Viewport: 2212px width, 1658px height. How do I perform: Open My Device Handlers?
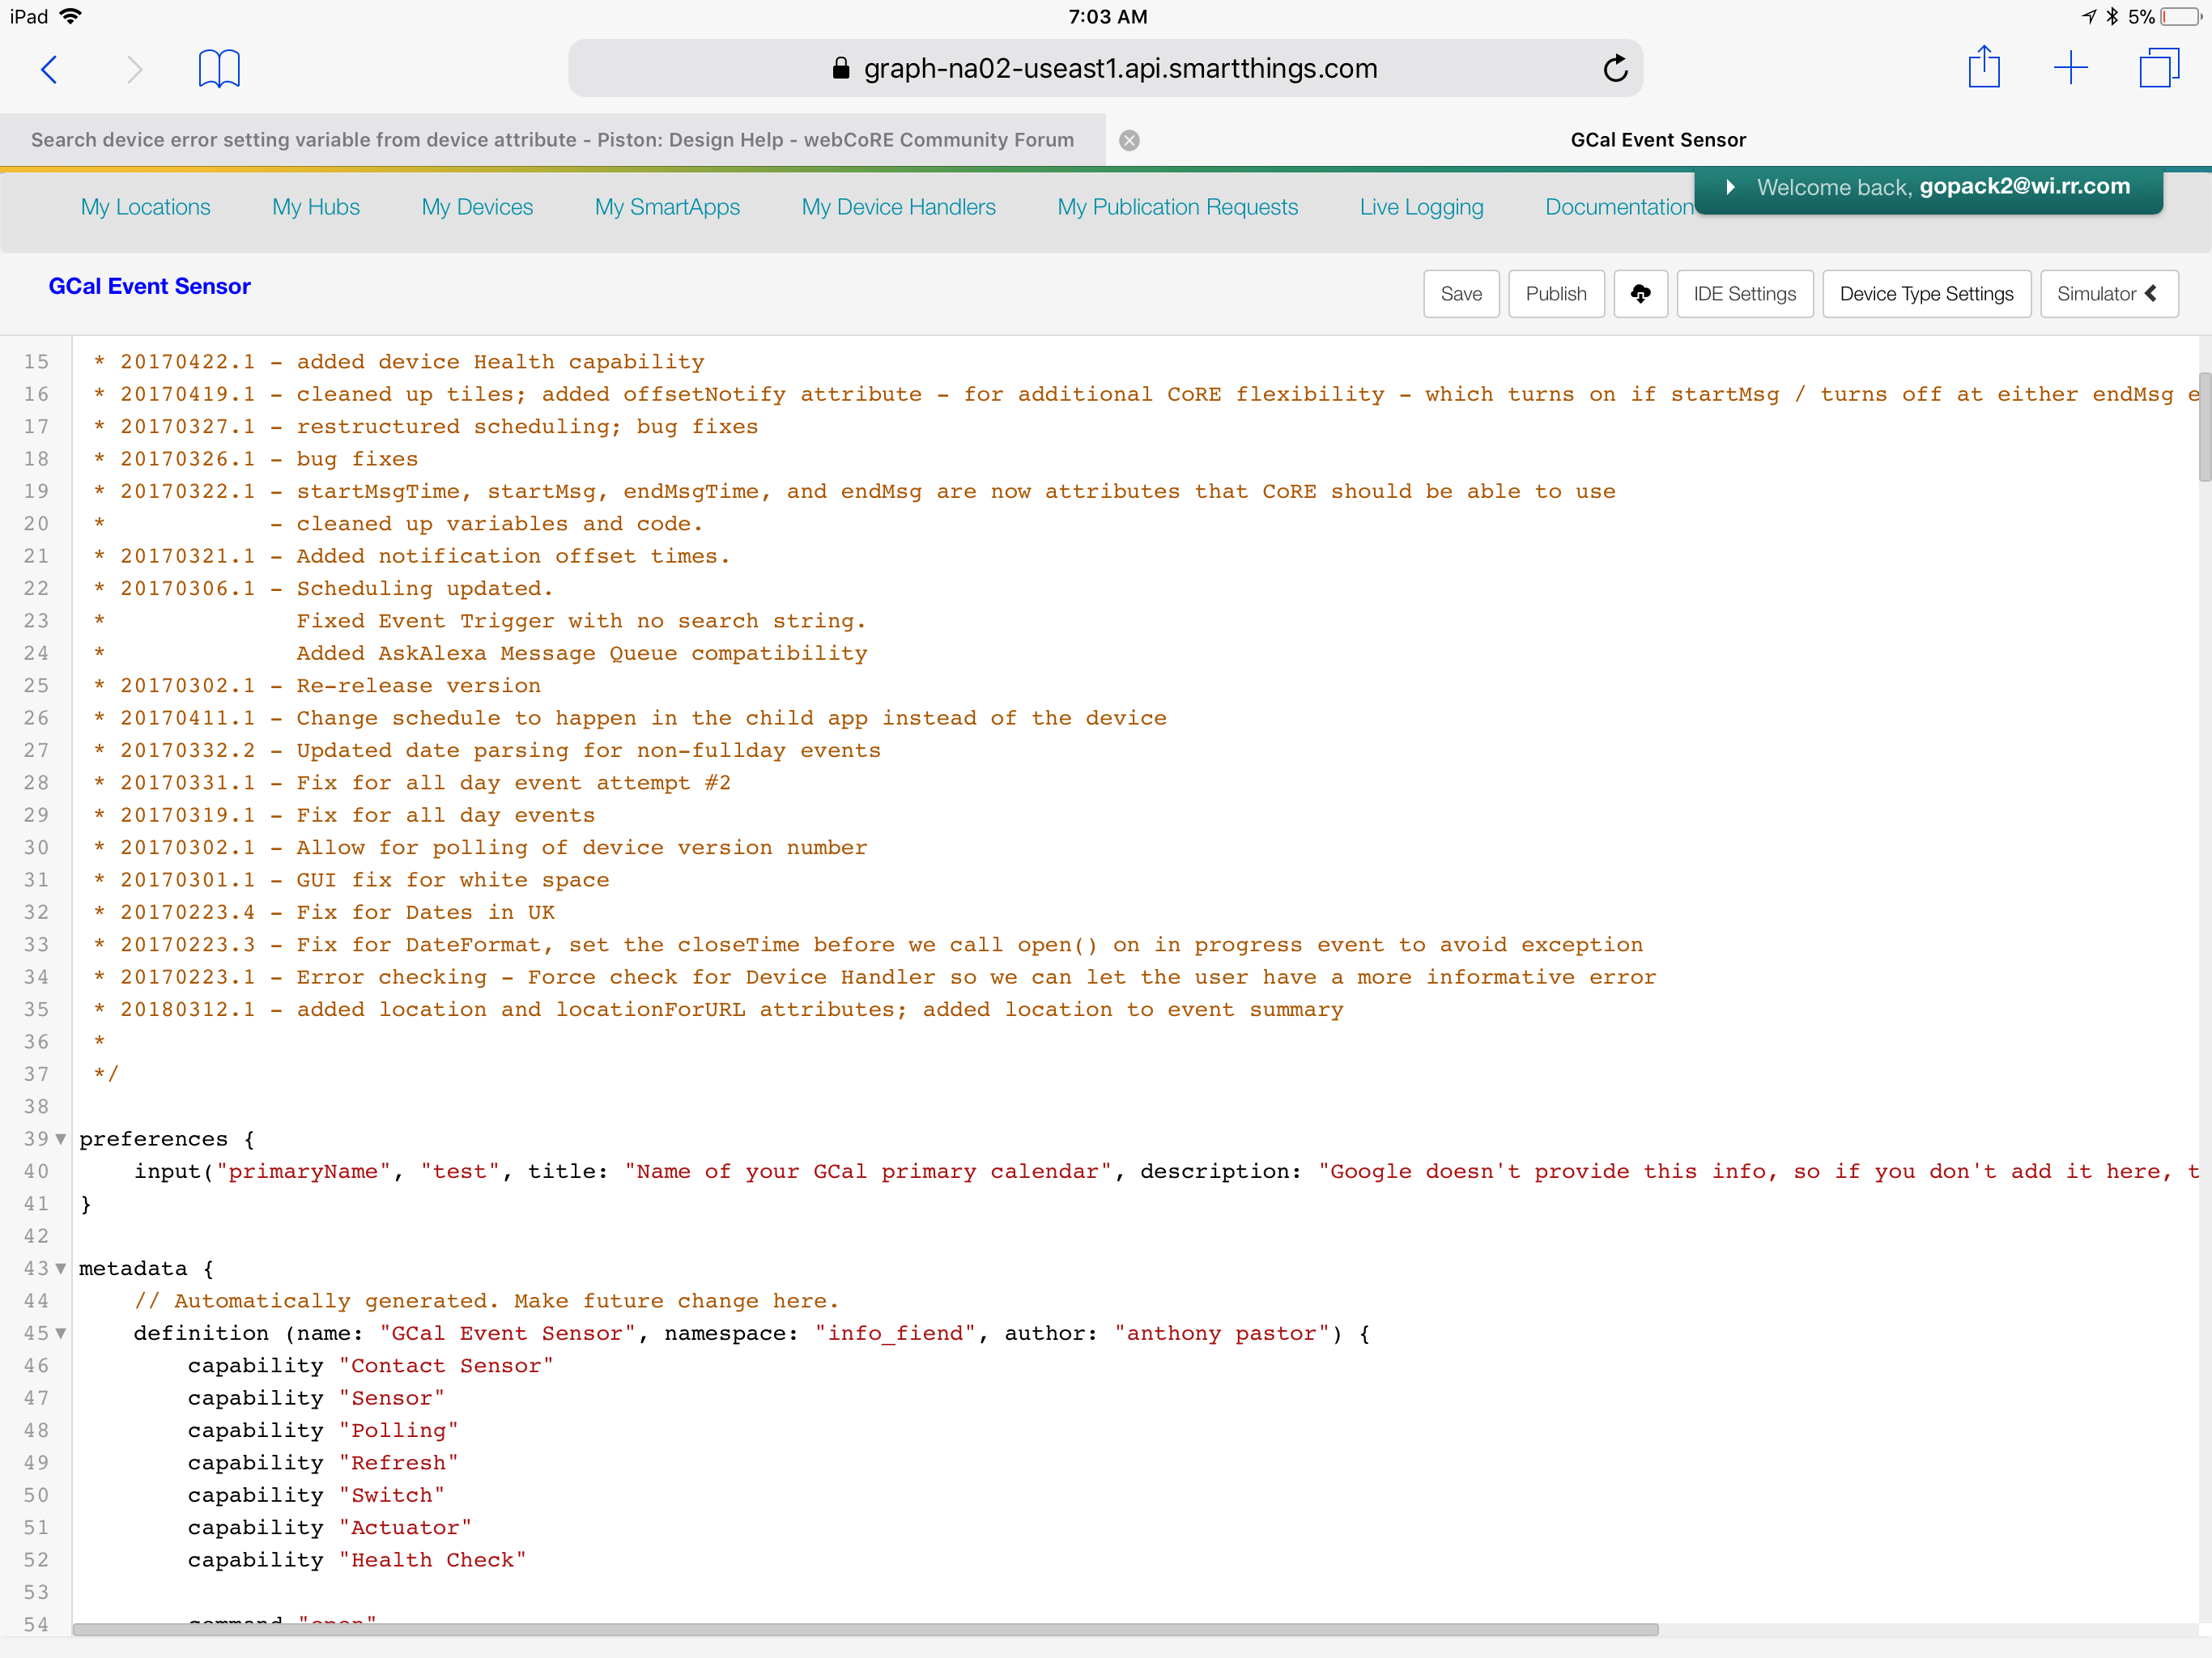898,207
